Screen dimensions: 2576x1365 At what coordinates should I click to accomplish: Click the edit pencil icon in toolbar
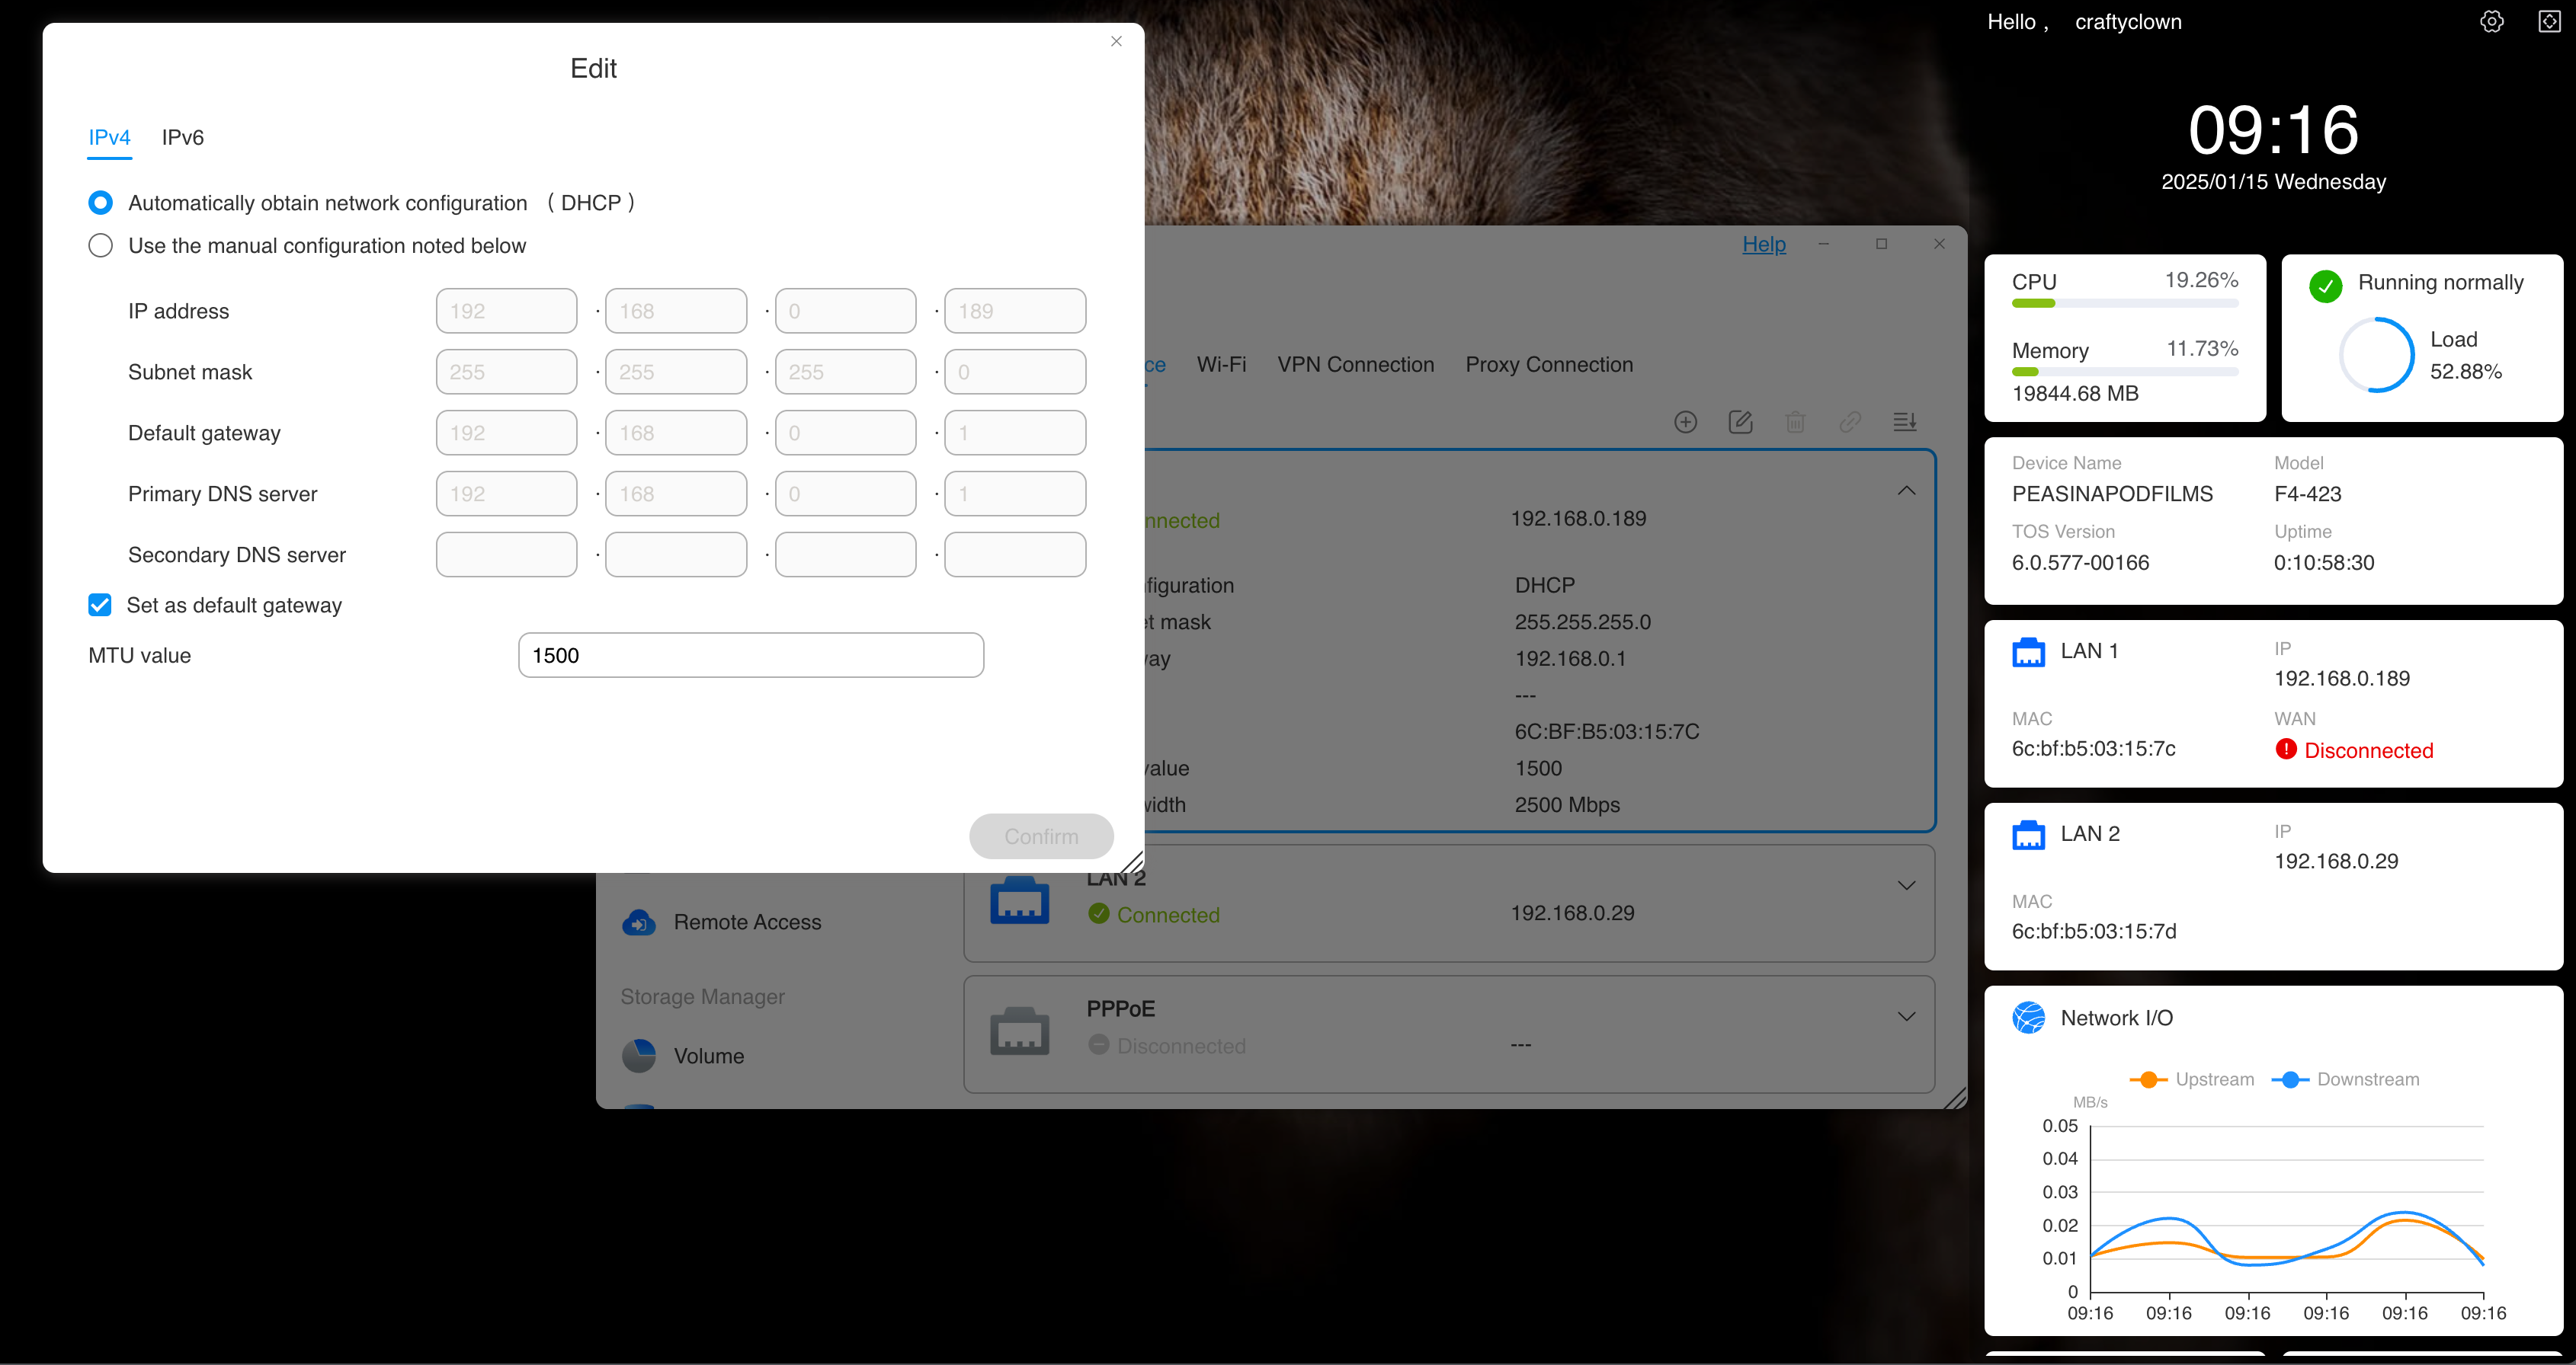click(x=1740, y=422)
